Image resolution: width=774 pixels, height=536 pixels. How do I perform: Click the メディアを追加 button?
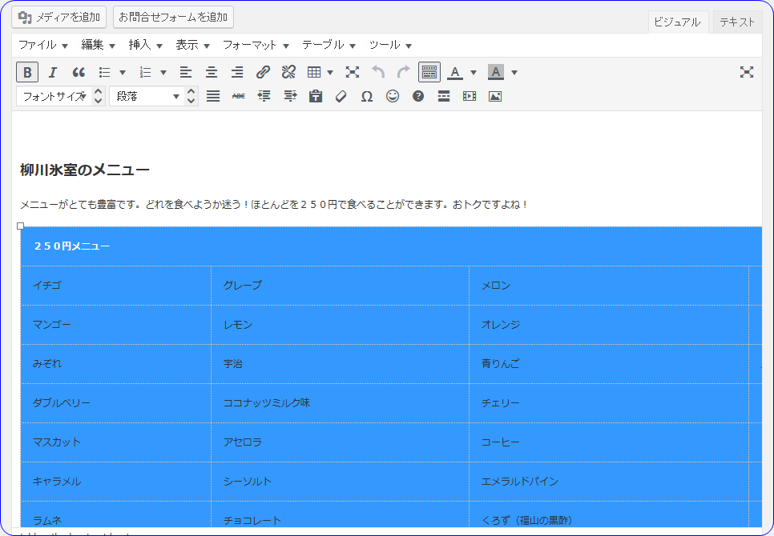click(x=58, y=18)
